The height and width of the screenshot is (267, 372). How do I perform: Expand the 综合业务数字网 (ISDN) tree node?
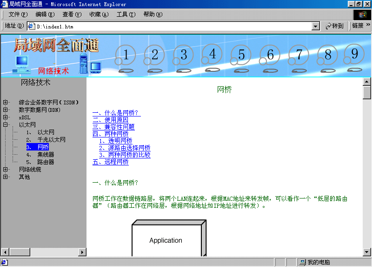pyautogui.click(x=6, y=102)
